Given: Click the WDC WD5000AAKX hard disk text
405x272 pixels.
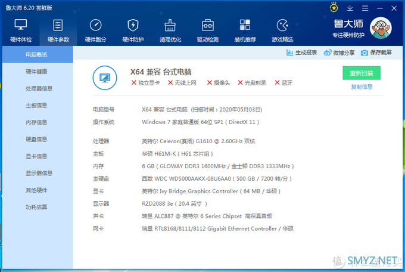Looking at the screenshot, I should click(x=217, y=178).
